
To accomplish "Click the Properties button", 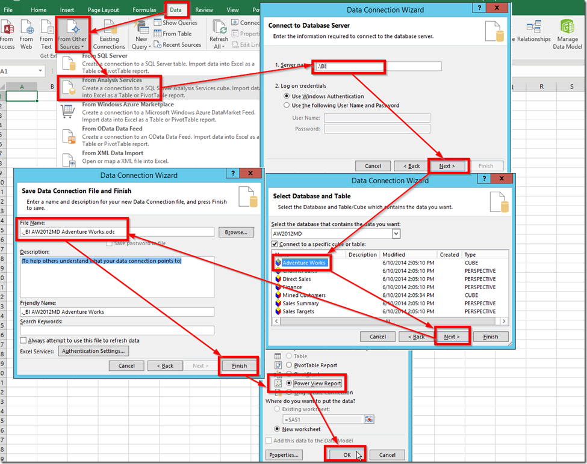I will coord(284,455).
